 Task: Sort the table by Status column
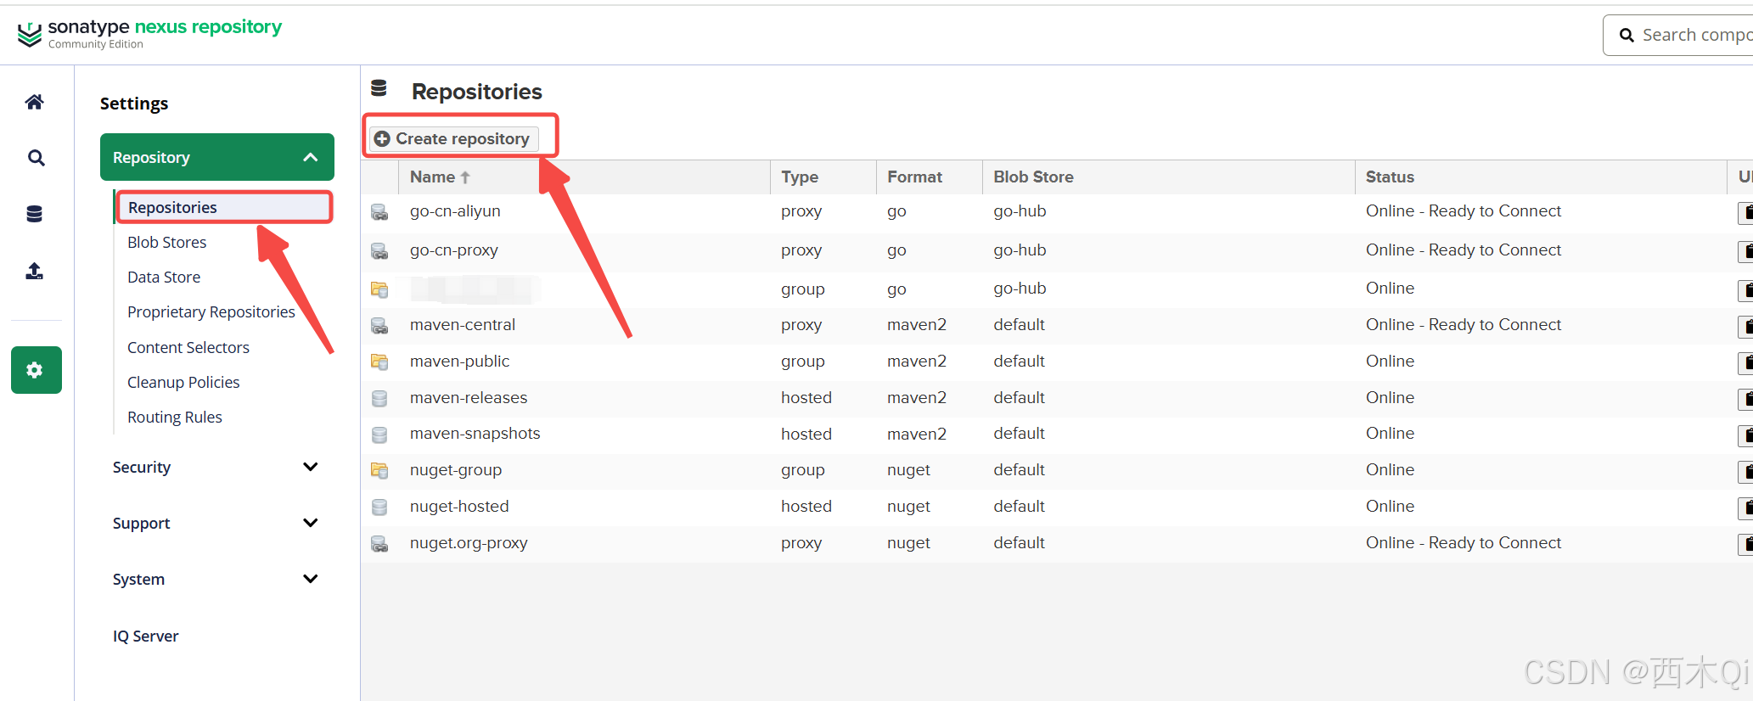(x=1541, y=177)
